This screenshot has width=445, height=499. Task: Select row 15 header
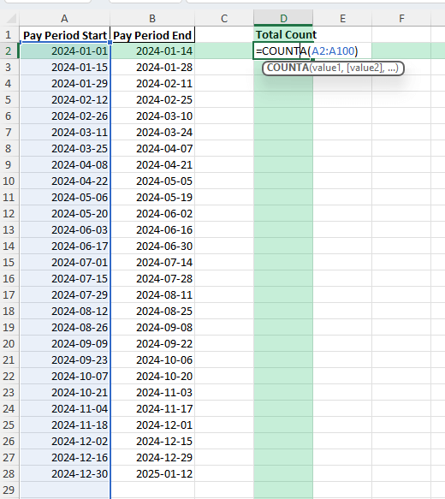coord(9,262)
